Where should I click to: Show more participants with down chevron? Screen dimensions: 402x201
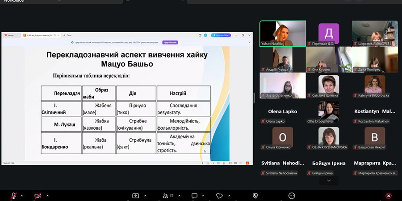[329, 180]
